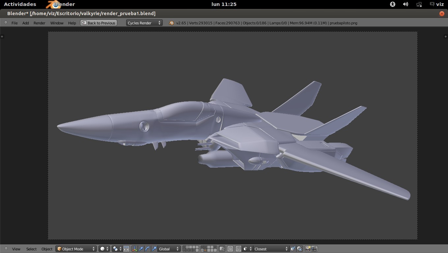Open the pivot point dropdown
This screenshot has height=253, width=448.
[x=117, y=249]
